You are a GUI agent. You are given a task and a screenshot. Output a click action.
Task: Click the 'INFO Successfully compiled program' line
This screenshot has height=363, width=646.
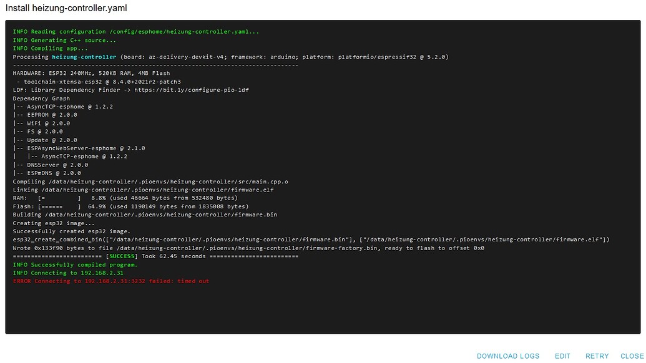(x=75, y=264)
